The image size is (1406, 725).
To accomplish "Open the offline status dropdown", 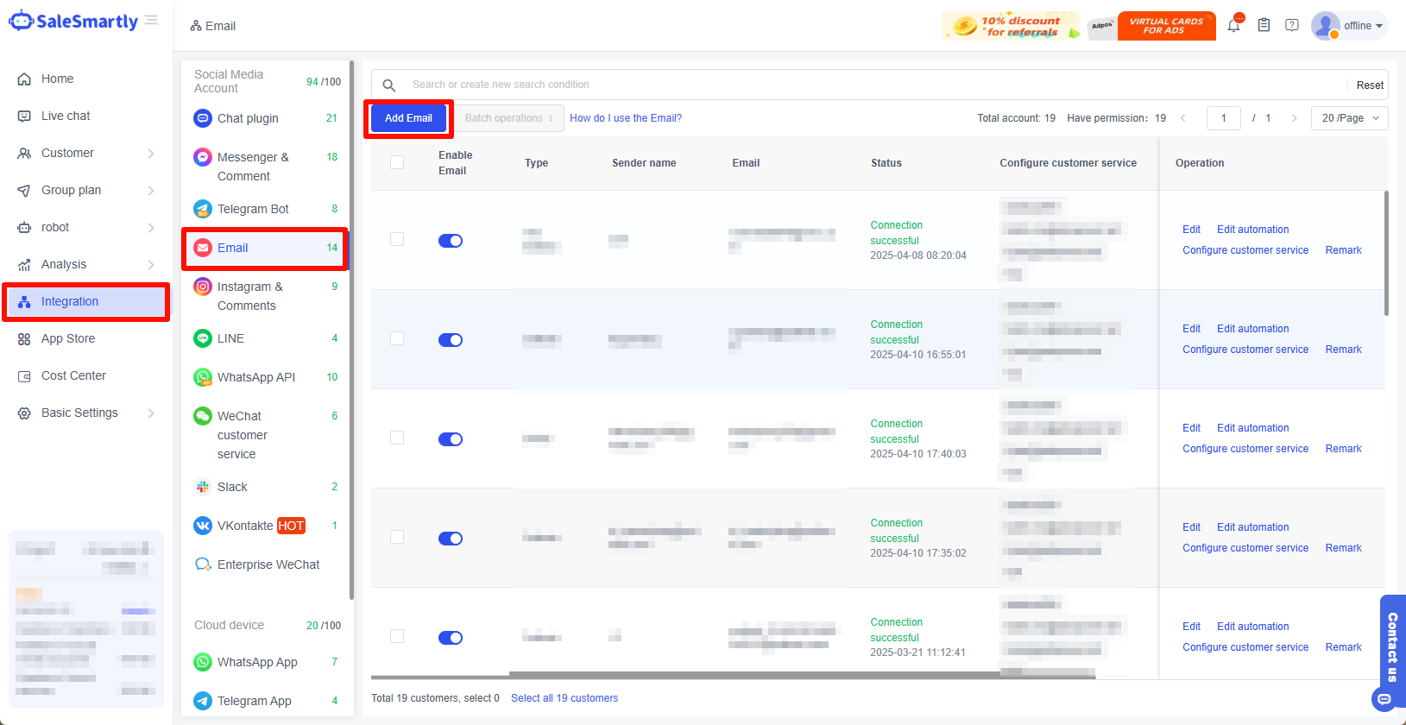I will pyautogui.click(x=1362, y=26).
